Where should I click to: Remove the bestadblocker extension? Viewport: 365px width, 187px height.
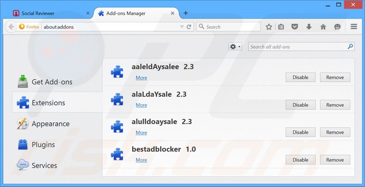[335, 160]
